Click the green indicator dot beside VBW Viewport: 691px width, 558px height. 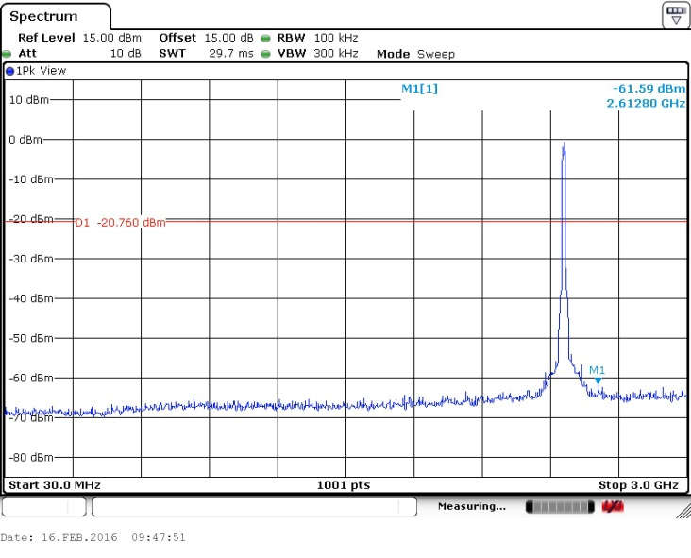coord(265,54)
